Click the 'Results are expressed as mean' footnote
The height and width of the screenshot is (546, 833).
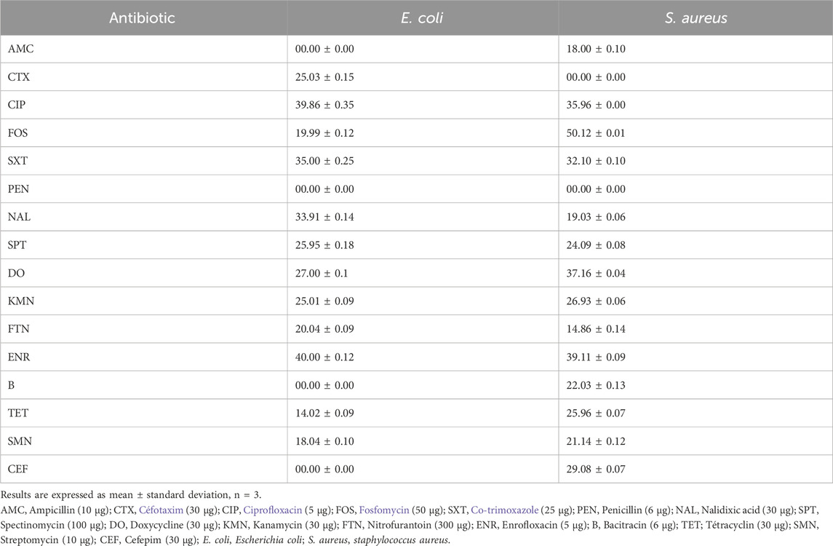(131, 495)
